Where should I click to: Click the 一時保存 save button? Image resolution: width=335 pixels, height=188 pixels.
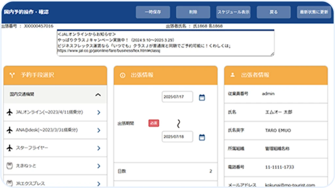[x=153, y=11]
